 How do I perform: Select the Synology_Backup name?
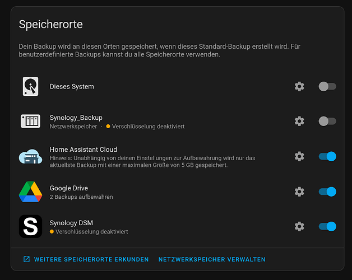click(76, 118)
